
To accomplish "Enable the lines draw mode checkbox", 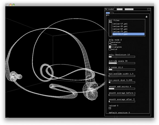I will tap(110, 45).
